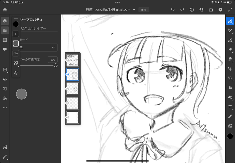Screen dimensions: 235x163
Task: Open the ruler drawing aids icon
Action: (x=5, y=157)
